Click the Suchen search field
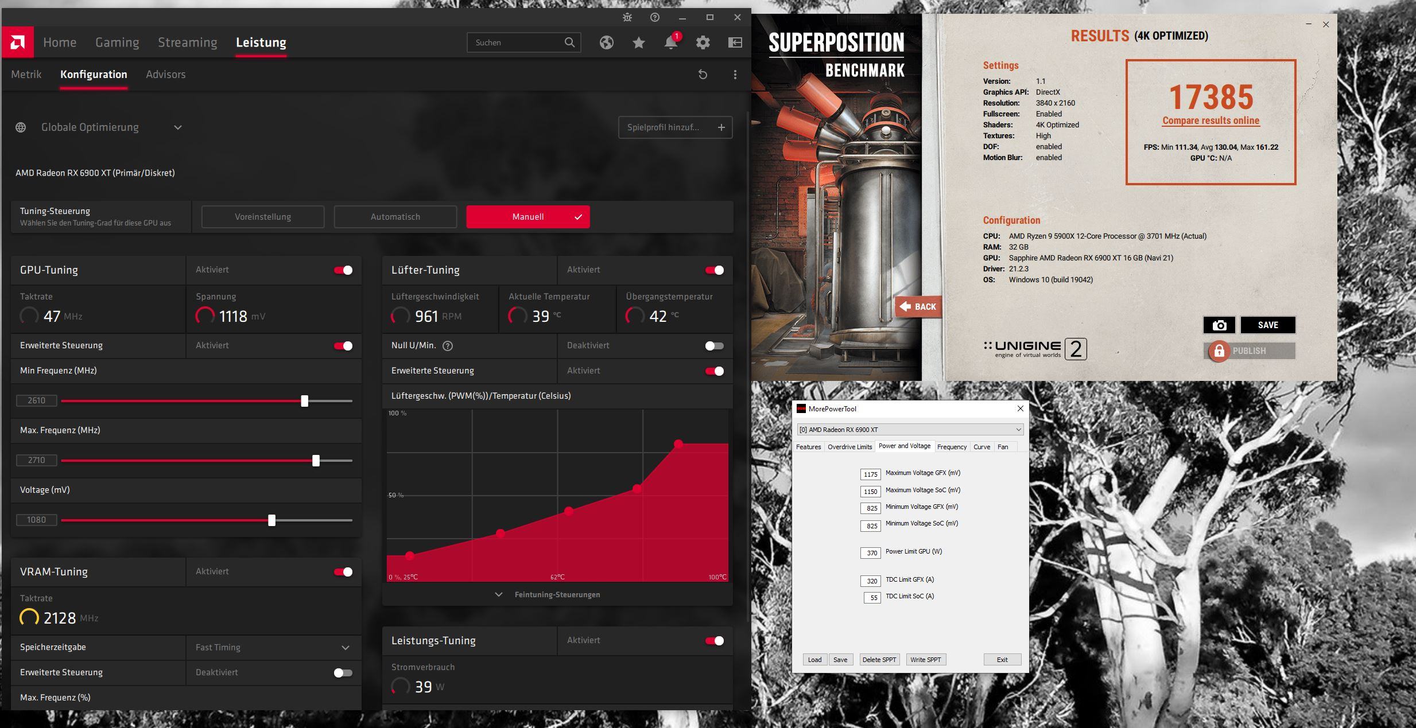The height and width of the screenshot is (728, 1416). click(524, 42)
